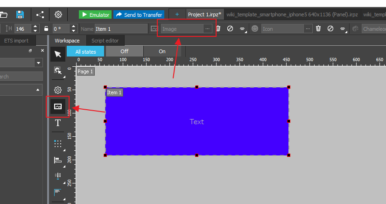The image size is (386, 204).
Task: Open the ETS import tab
Action: click(16, 41)
